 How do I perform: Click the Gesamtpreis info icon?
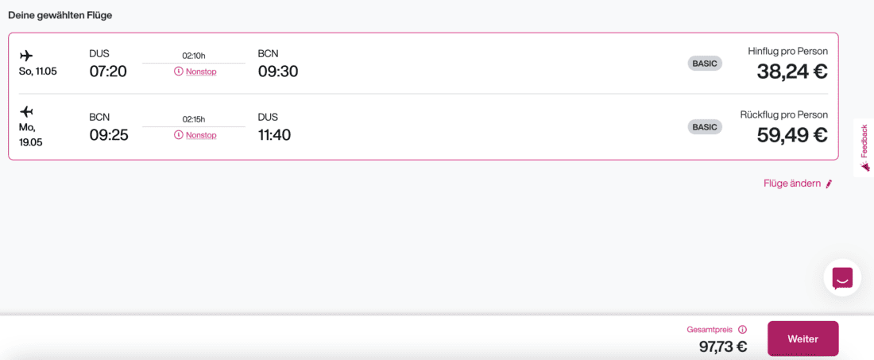pyautogui.click(x=743, y=329)
